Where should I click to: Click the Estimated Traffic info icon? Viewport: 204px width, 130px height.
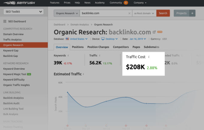pos(83,74)
